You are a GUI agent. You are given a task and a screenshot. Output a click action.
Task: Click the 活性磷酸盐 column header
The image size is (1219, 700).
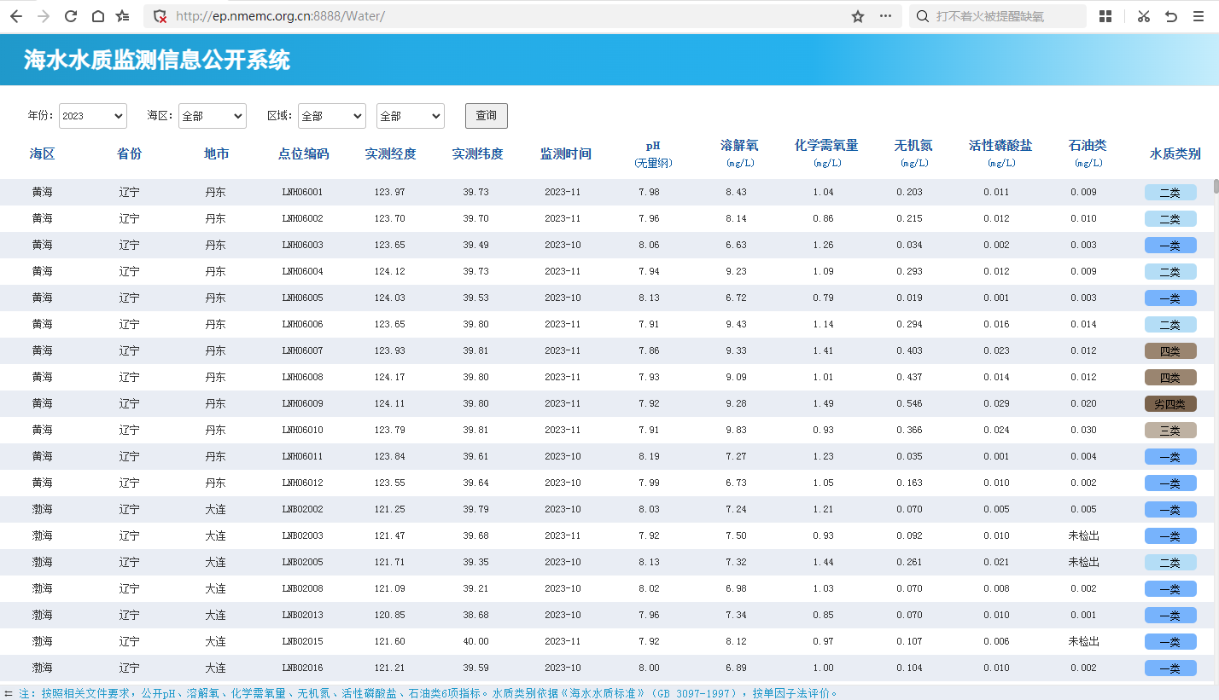(1000, 153)
